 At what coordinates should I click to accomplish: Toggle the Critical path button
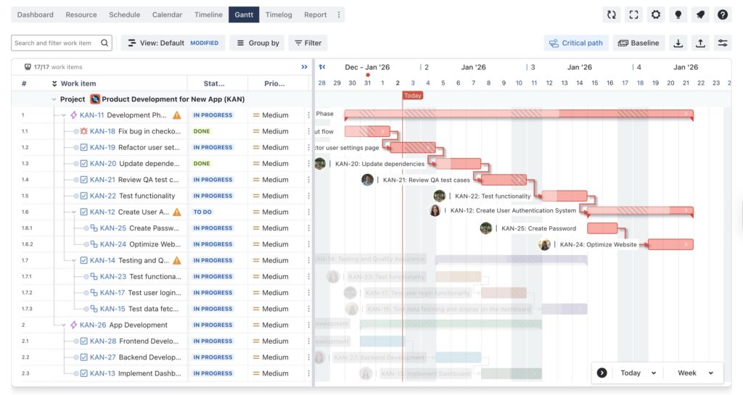point(576,43)
